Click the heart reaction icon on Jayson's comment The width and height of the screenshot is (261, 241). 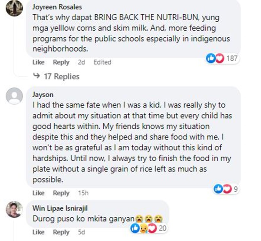coord(227,189)
